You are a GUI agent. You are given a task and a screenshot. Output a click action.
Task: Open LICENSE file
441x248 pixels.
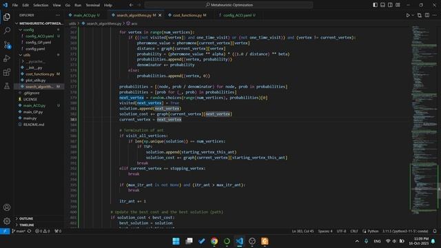pyautogui.click(x=39, y=99)
